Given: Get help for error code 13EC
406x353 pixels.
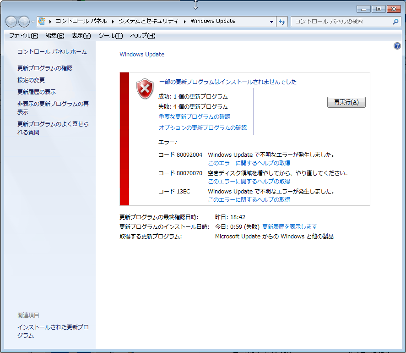Looking at the screenshot, I should point(249,200).
